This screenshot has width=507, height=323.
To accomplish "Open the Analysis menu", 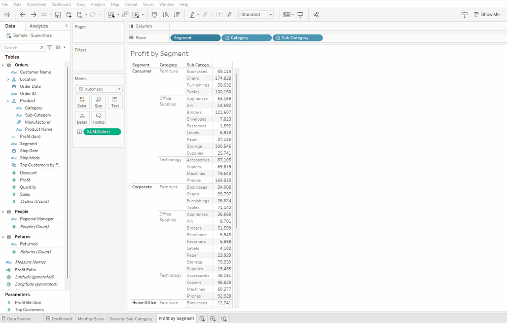I will (x=98, y=4).
